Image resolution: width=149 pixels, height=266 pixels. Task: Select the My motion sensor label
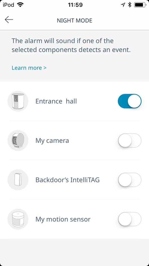pyautogui.click(x=63, y=219)
